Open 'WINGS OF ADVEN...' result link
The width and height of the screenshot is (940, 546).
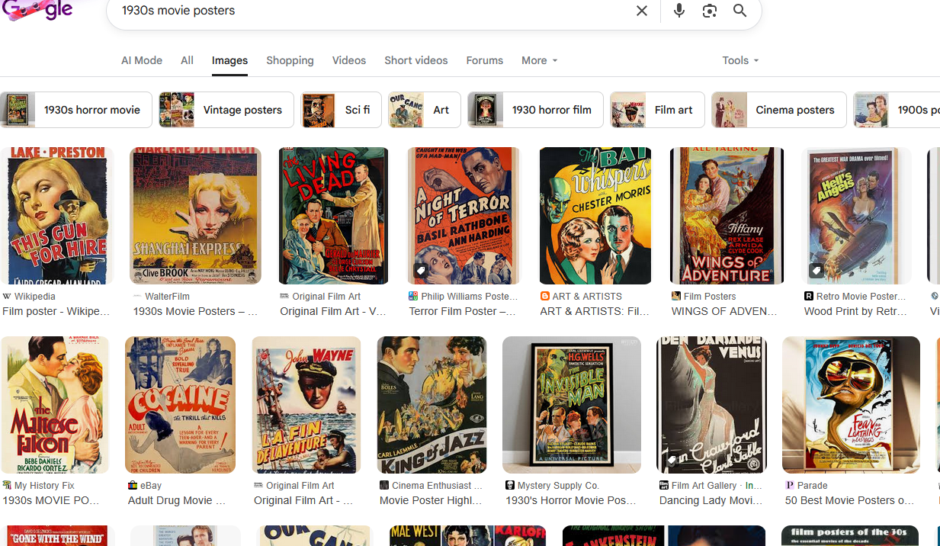tap(724, 311)
